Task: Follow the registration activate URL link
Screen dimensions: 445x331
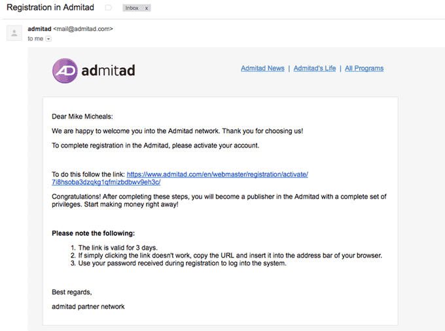Action: pyautogui.click(x=217, y=174)
